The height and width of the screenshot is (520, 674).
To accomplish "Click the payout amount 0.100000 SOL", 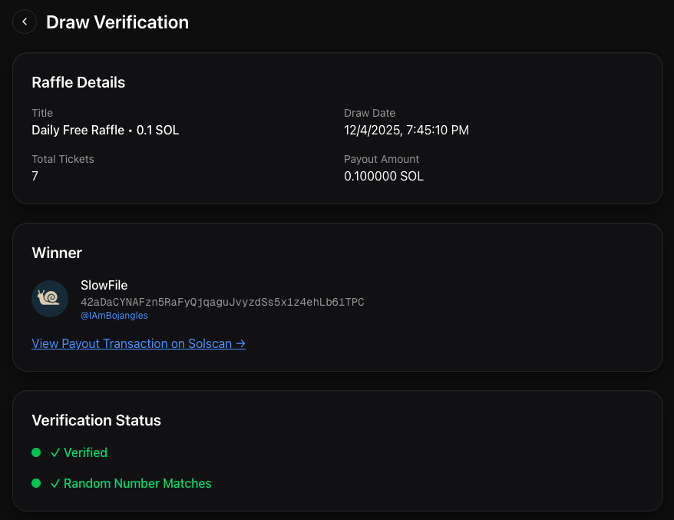I will (383, 176).
